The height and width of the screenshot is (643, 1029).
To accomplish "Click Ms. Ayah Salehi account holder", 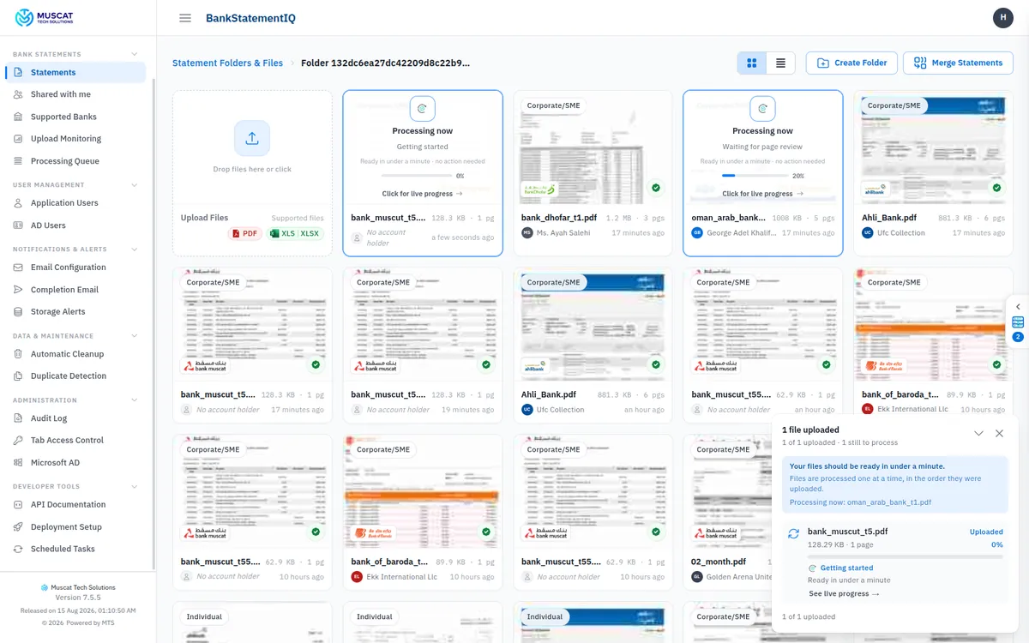I will [563, 232].
